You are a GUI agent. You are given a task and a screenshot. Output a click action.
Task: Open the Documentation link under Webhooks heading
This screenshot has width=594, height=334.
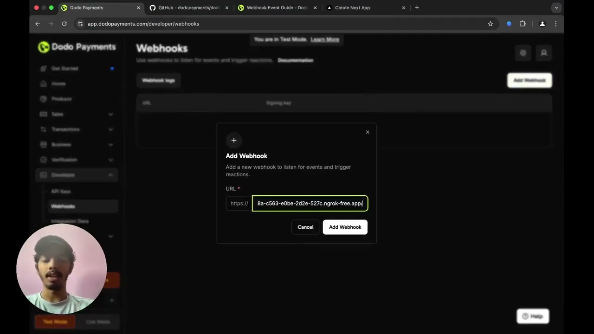[x=296, y=60]
